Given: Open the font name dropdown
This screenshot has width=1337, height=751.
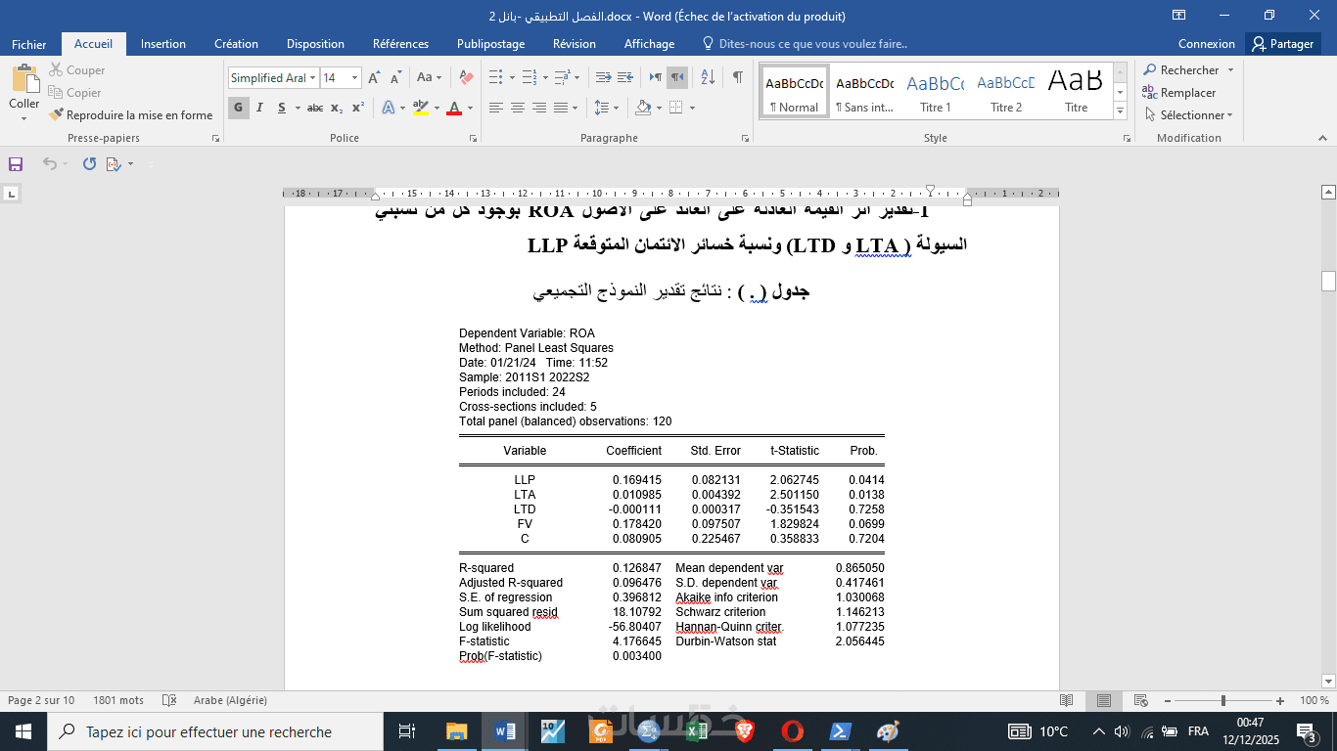Looking at the screenshot, I should coord(312,78).
